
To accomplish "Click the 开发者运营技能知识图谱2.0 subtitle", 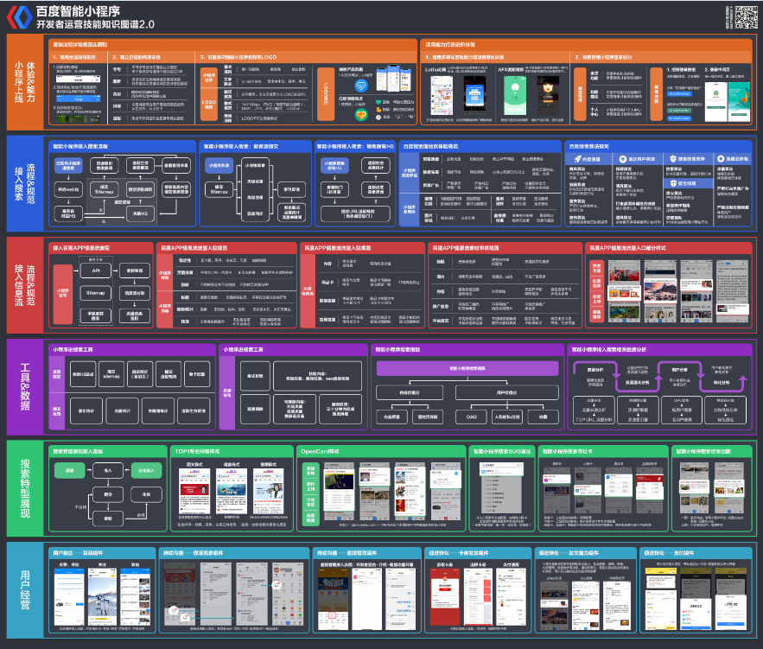I will (95, 24).
